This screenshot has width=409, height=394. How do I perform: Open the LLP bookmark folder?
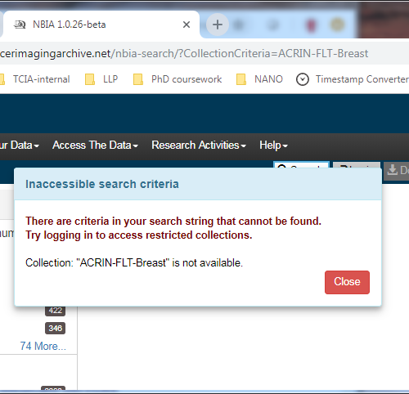101,79
